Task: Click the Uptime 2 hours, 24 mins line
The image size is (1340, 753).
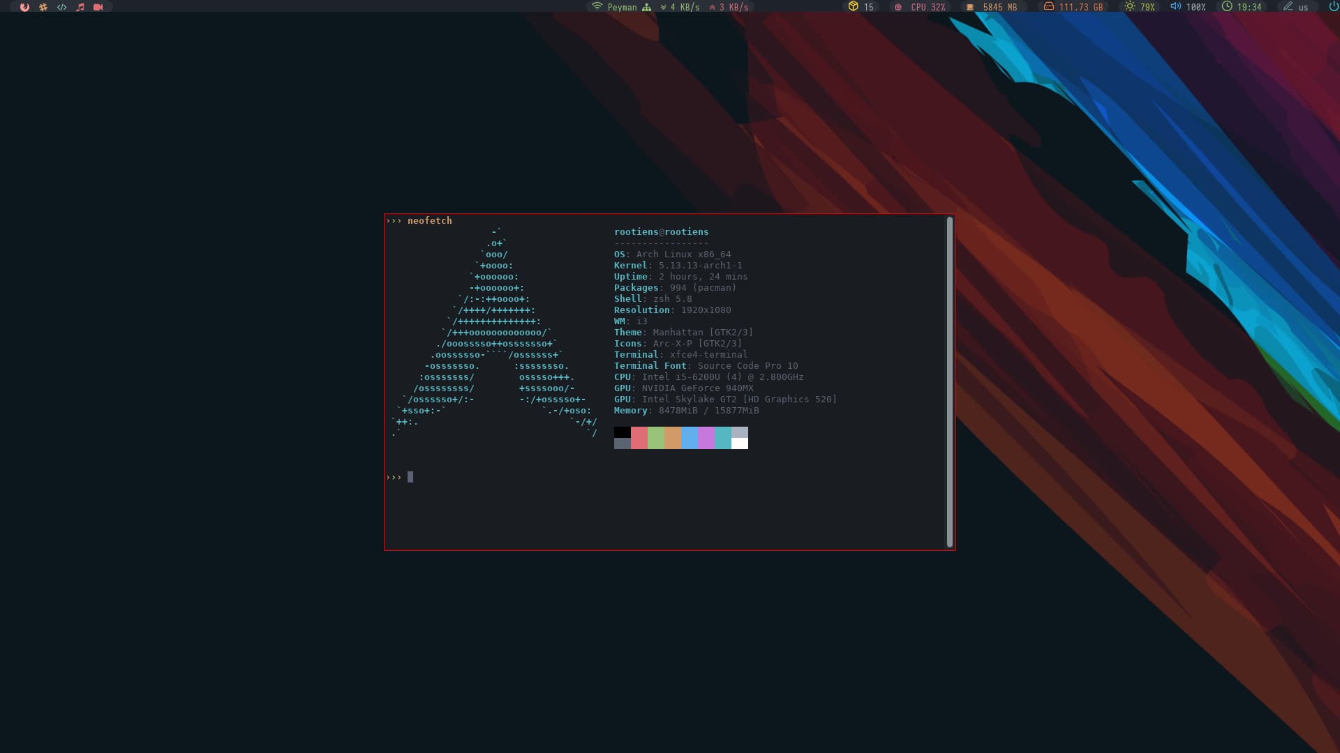Action: coord(681,277)
